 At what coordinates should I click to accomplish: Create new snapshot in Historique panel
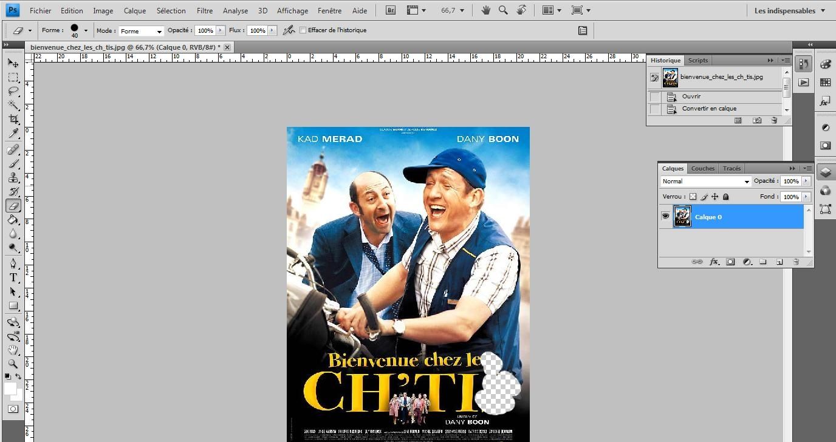coord(757,120)
